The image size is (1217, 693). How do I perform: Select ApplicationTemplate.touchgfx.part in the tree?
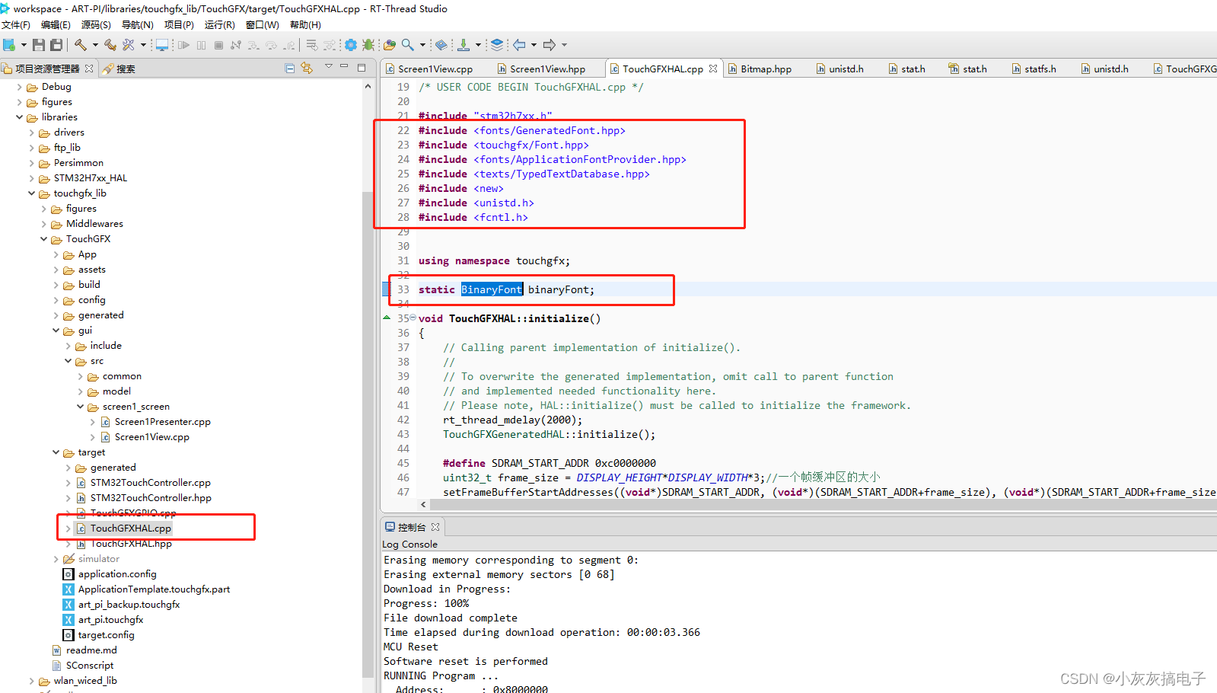(154, 589)
